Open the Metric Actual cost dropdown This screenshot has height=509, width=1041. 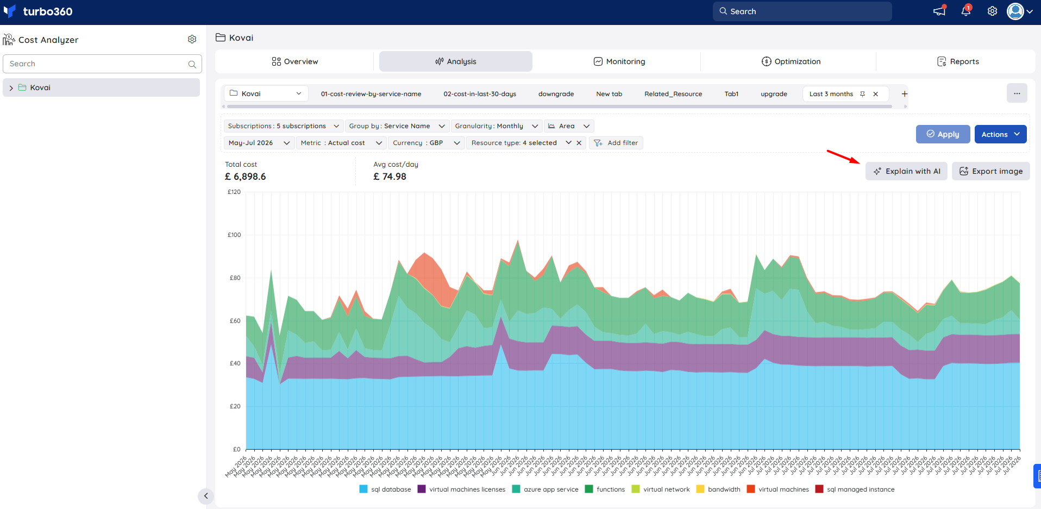coord(341,143)
